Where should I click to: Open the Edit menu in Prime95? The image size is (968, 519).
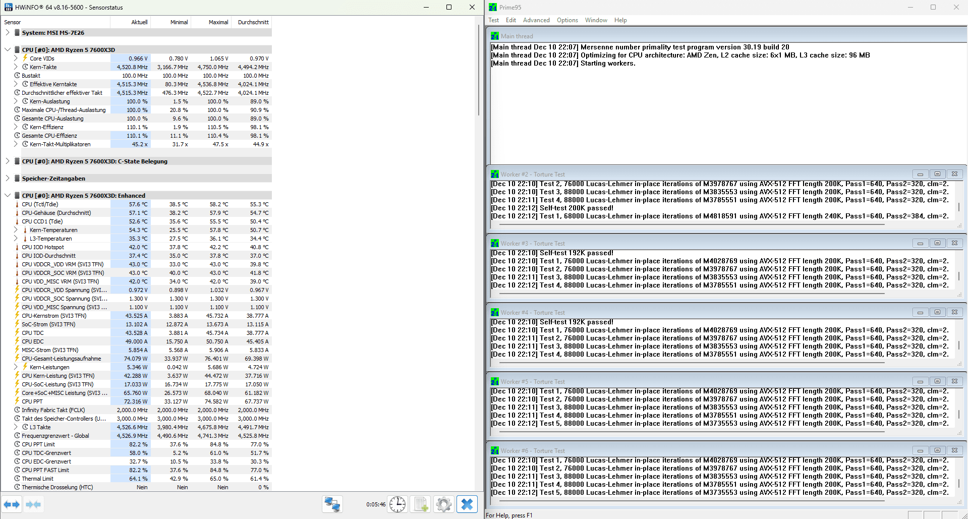tap(511, 20)
